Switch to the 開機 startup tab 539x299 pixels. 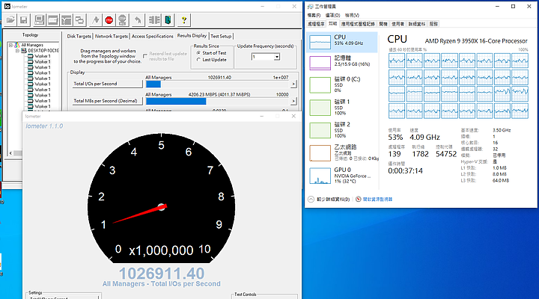tap(383, 24)
